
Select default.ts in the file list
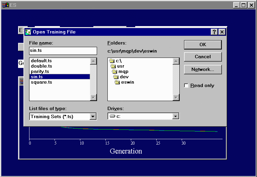(x=41, y=61)
